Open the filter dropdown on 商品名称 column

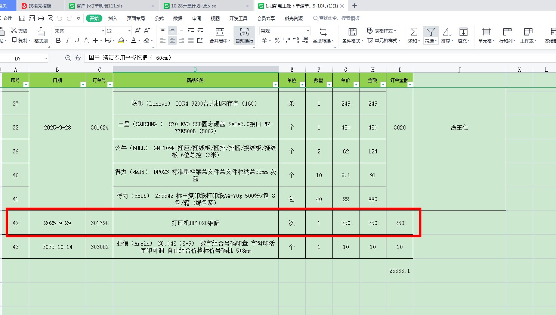275,85
